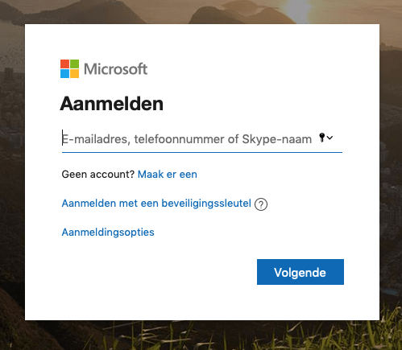Image resolution: width=402 pixels, height=350 pixels.
Task: Click the green square of the Microsoft logo
Action: 75,64
